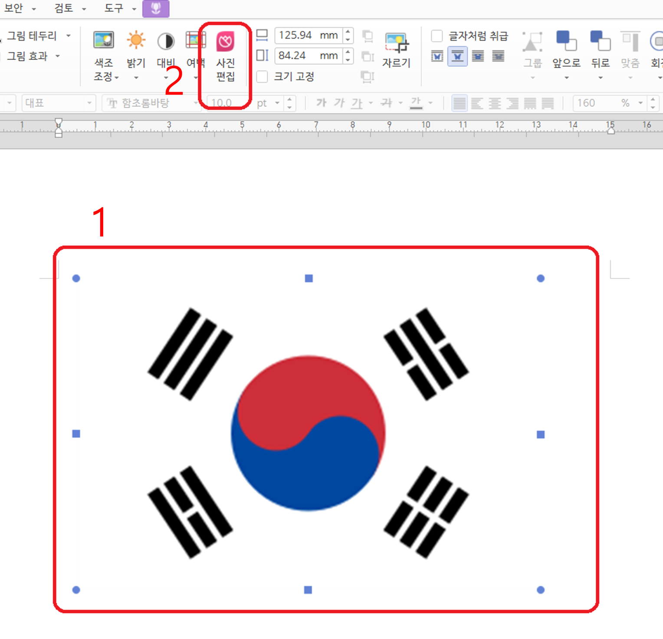
Task: Click the split (나눔) align icon
Action: pos(548,103)
